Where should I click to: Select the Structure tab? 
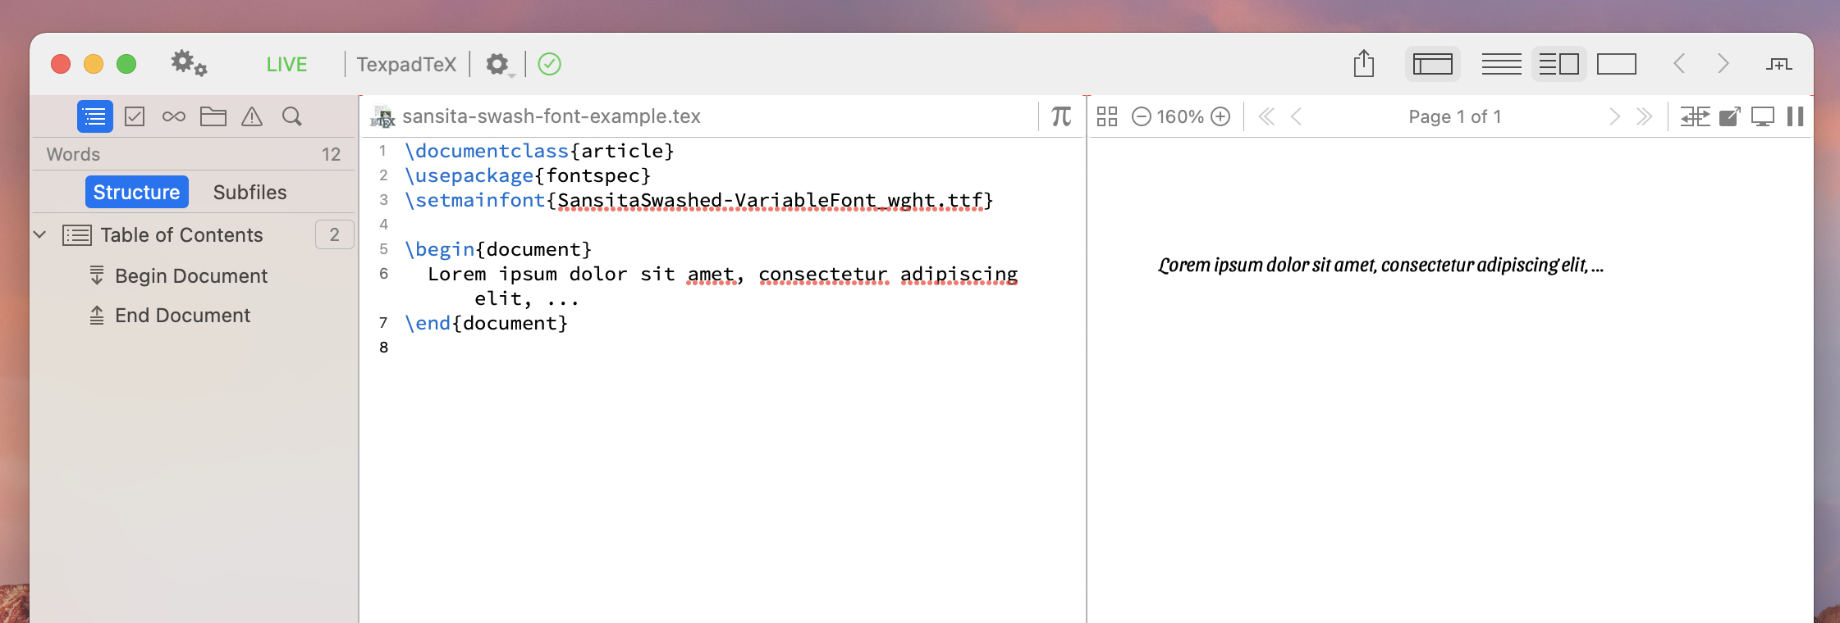click(x=137, y=192)
